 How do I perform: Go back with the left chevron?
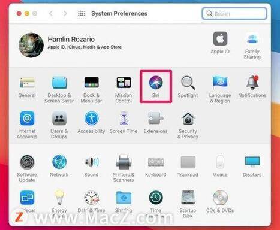click(x=51, y=13)
